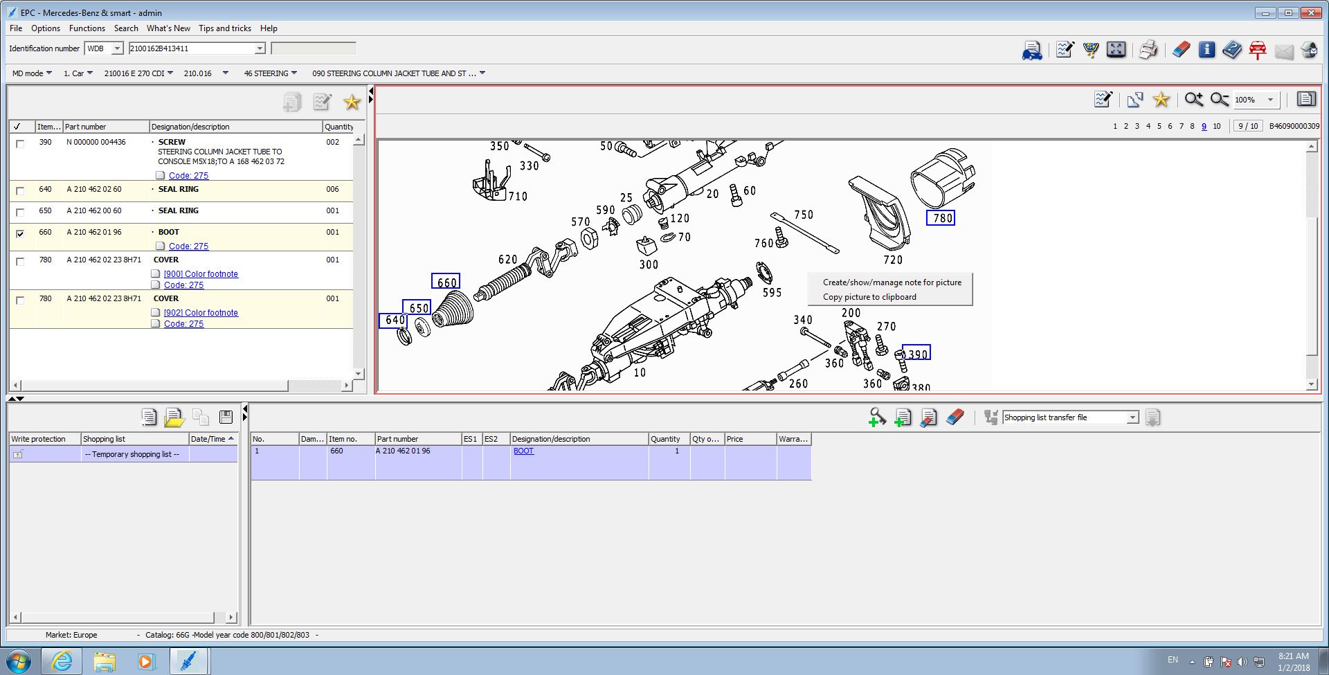Click callout 780 in the diagram

pos(941,218)
